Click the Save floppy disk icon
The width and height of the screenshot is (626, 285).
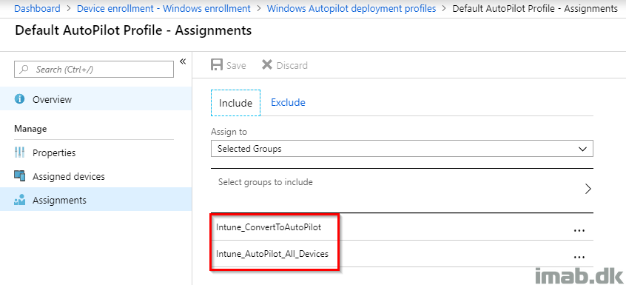tap(217, 65)
